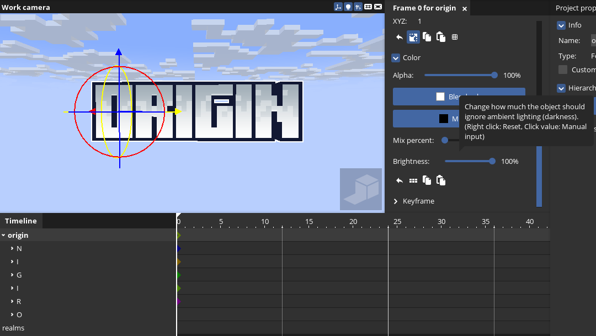This screenshot has width=596, height=336.
Task: Click the Alpha slider handle
Action: point(494,75)
